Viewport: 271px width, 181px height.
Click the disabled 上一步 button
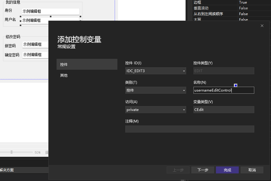pyautogui.click(x=178, y=170)
